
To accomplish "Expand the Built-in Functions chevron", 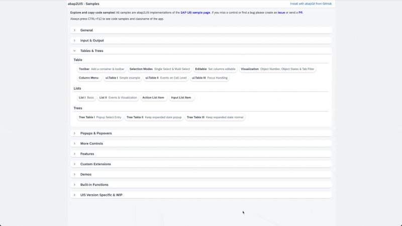I will pyautogui.click(x=74, y=185).
